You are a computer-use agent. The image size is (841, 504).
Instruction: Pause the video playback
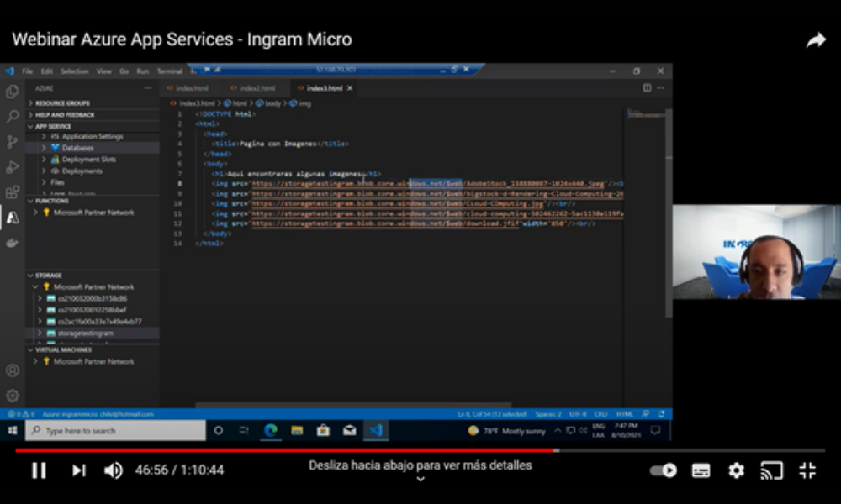(39, 470)
